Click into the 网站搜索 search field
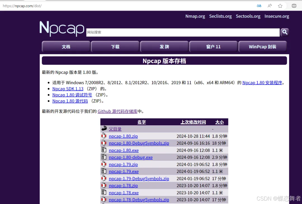302x204 pixels. (x=183, y=32)
